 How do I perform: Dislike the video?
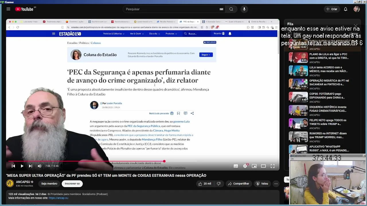(219, 184)
